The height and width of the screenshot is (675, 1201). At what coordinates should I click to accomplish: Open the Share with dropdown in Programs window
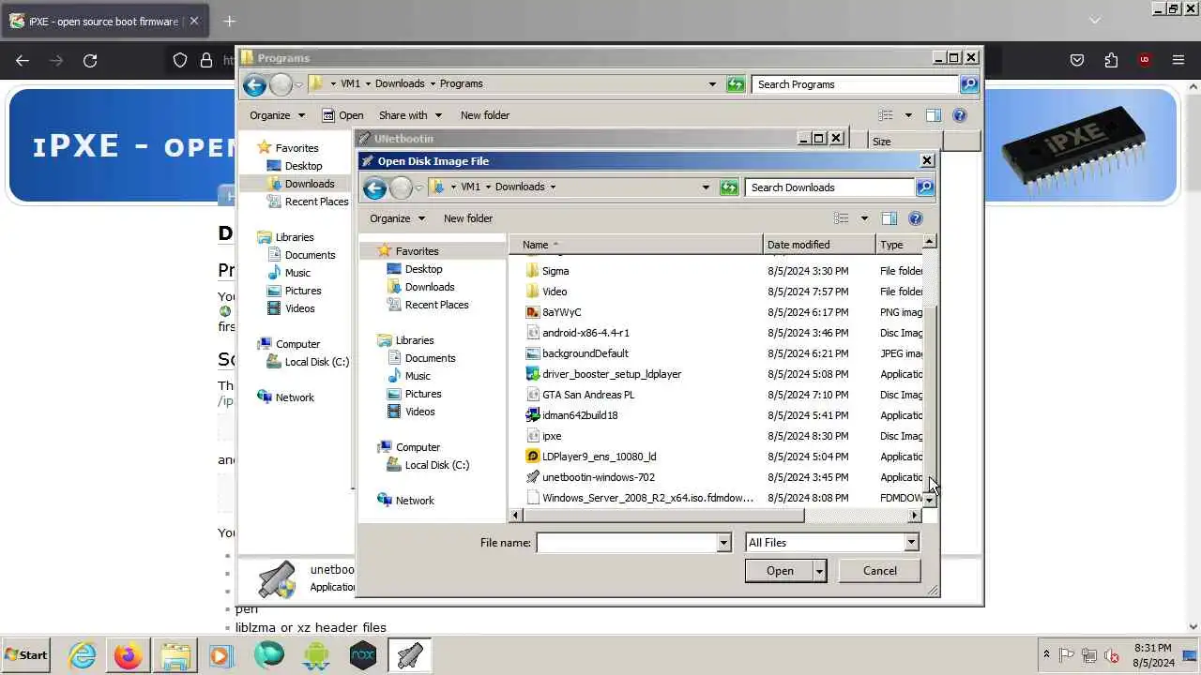(410, 115)
